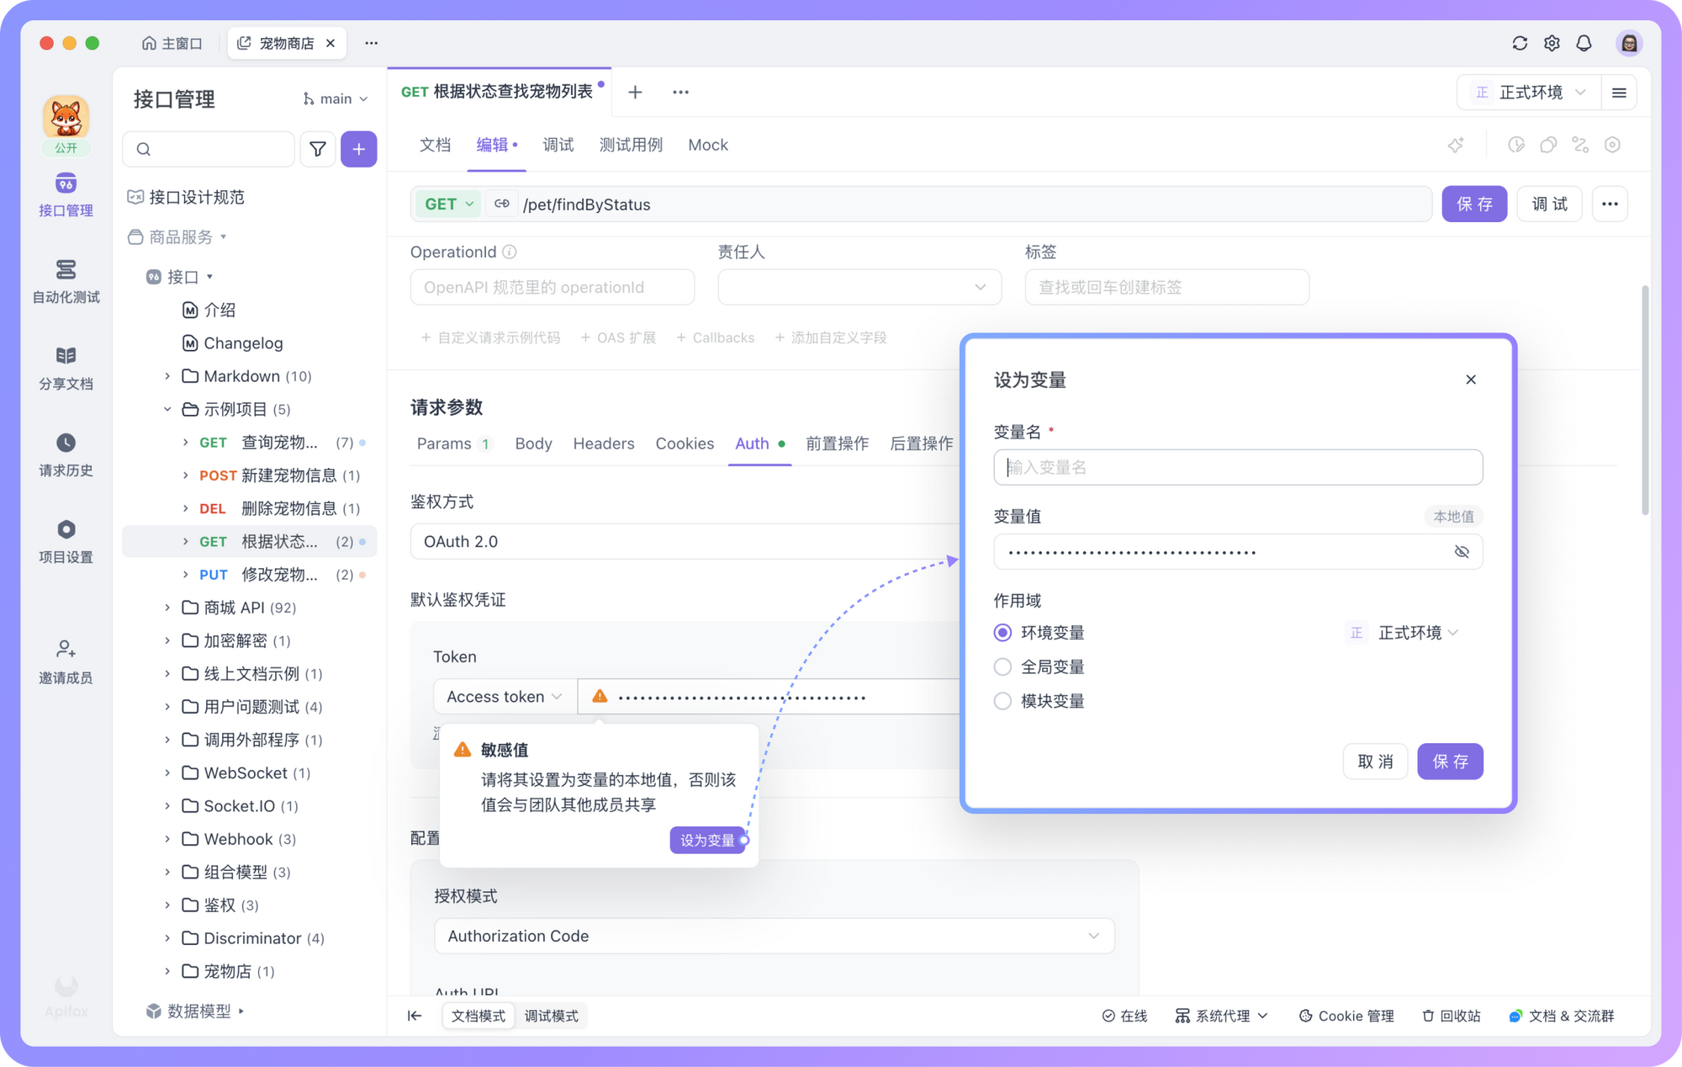
Task: Open the 请求历史 panel in the left sidebar
Action: (66, 454)
